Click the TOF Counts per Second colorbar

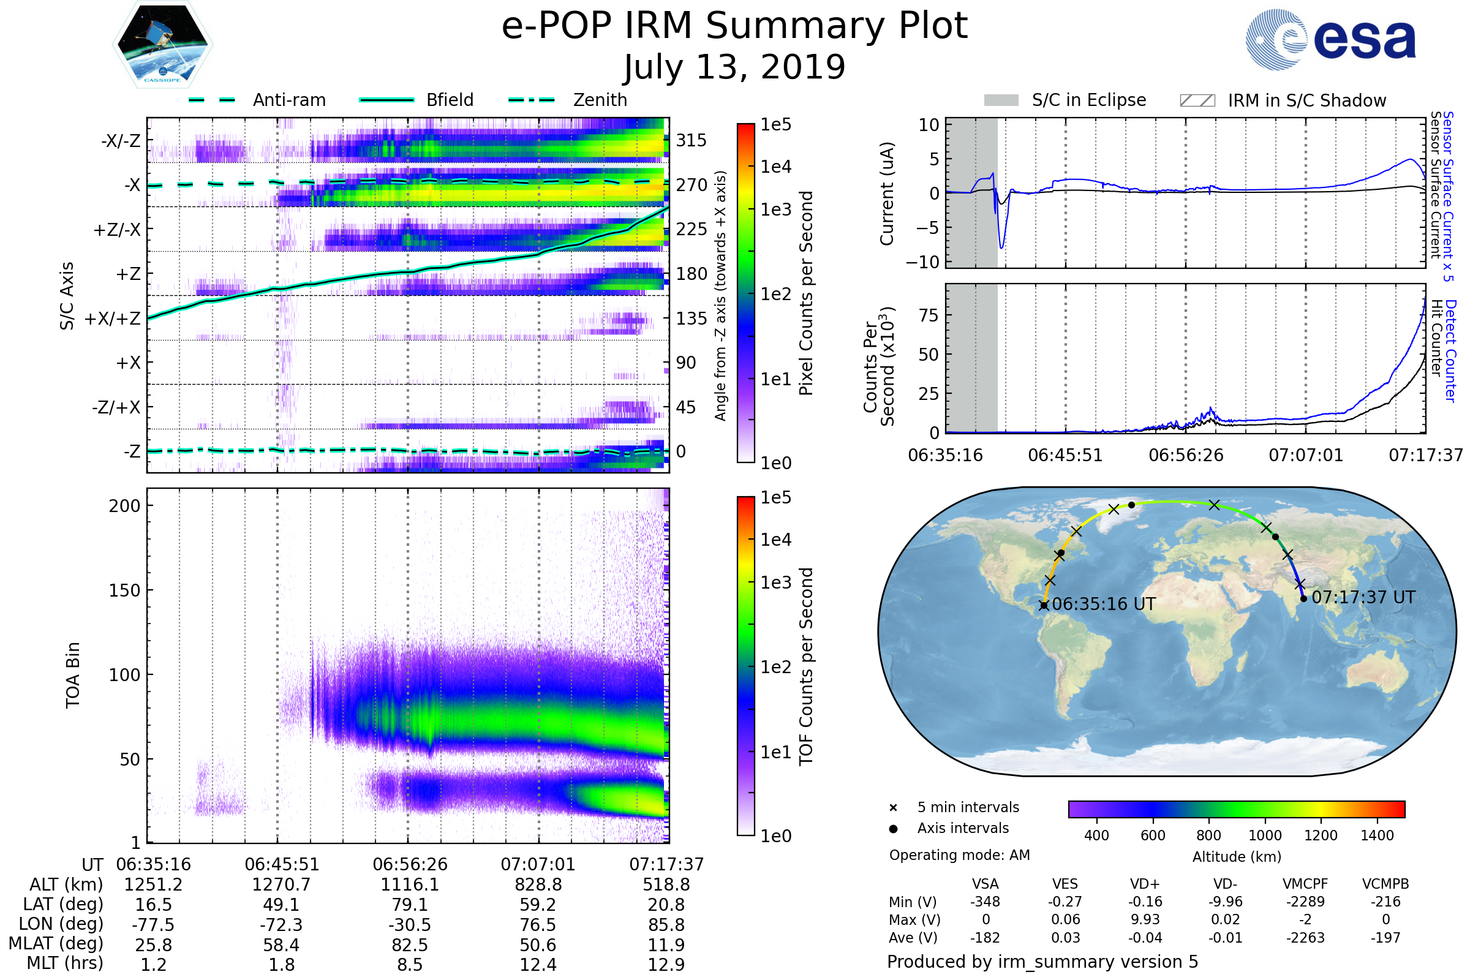coord(745,666)
